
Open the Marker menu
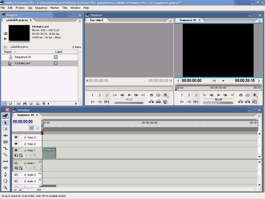coord(55,8)
